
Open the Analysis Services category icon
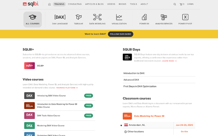tap(164, 17)
